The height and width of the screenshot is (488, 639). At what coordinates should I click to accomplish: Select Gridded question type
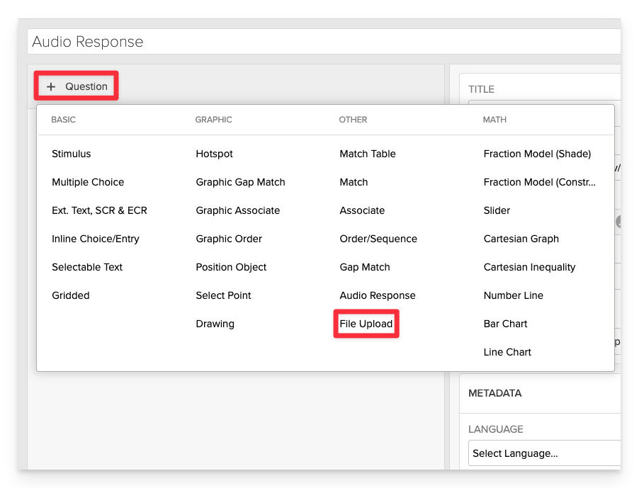point(71,295)
